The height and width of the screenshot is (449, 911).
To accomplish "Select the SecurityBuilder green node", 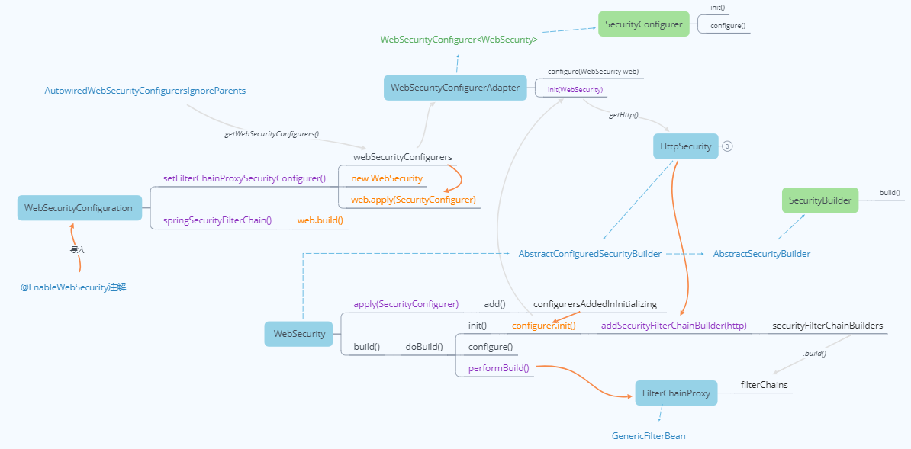I will [819, 200].
